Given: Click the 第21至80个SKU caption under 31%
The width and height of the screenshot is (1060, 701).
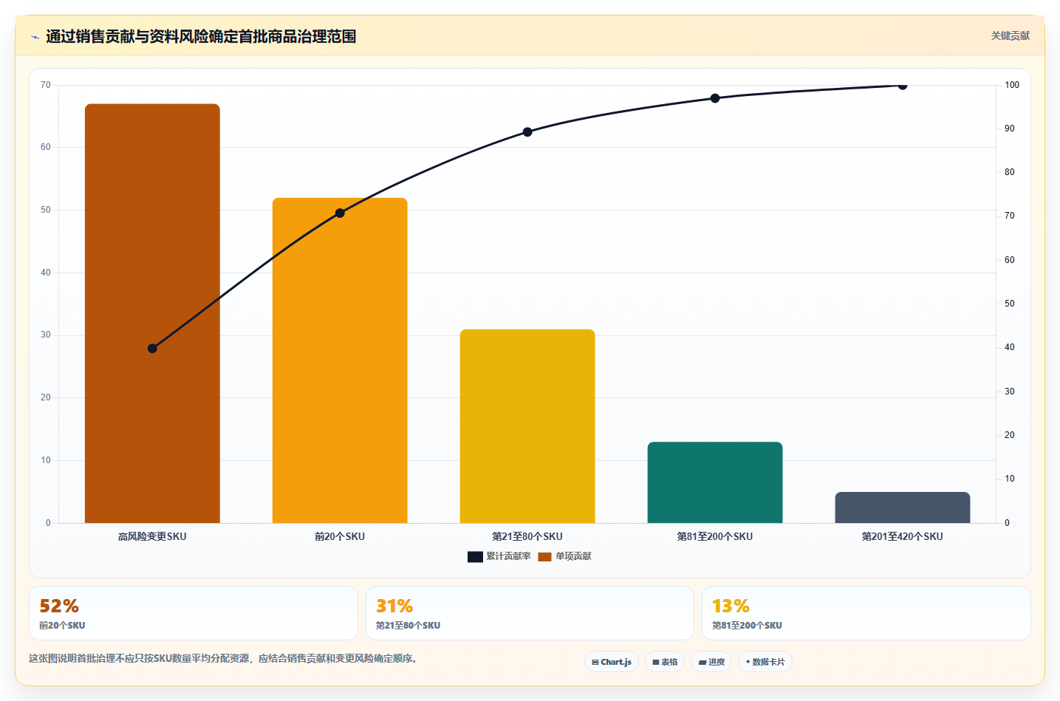Looking at the screenshot, I should [408, 626].
